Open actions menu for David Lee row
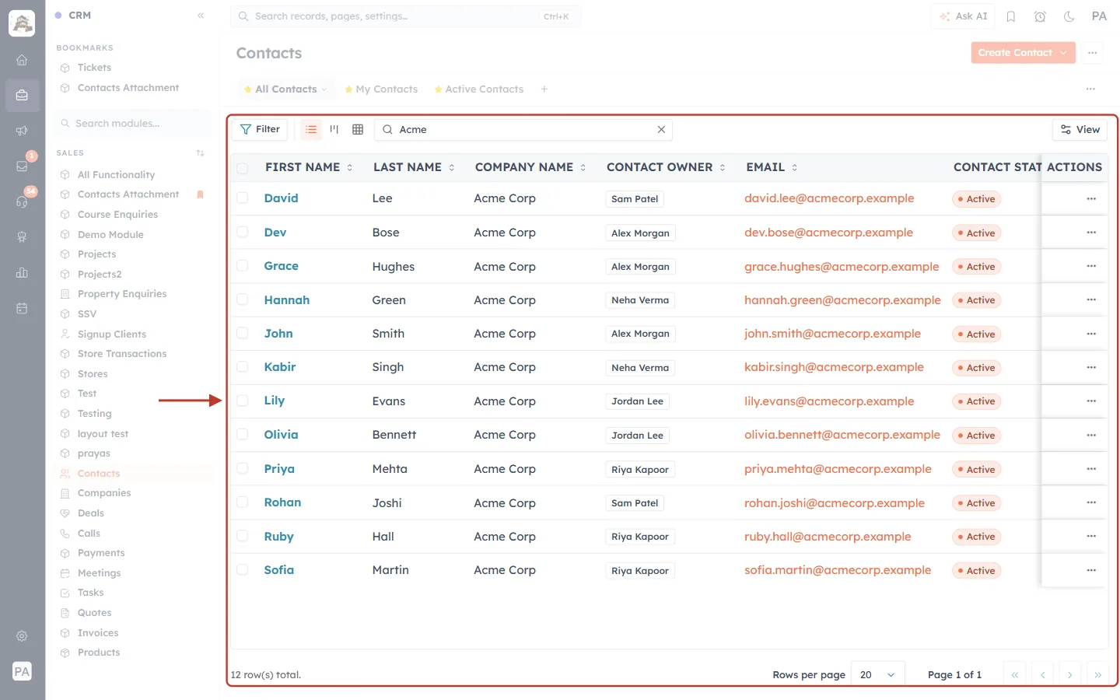Image resolution: width=1120 pixels, height=700 pixels. (x=1091, y=198)
